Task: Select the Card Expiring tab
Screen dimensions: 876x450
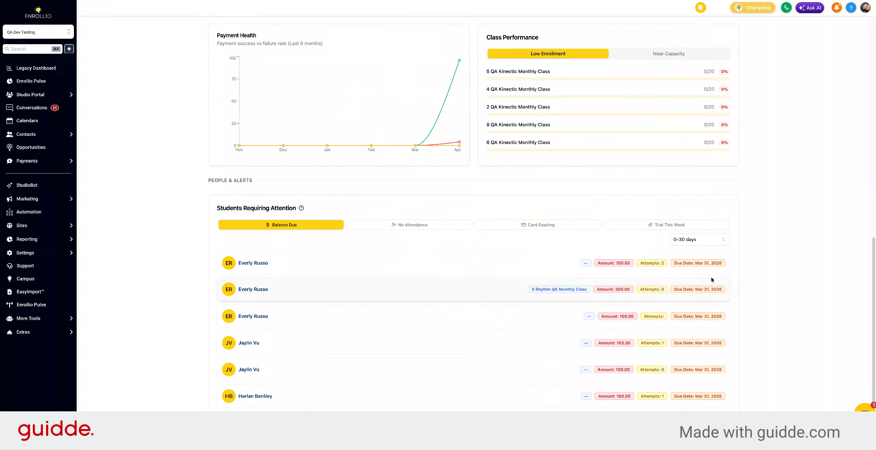Action: tap(538, 225)
